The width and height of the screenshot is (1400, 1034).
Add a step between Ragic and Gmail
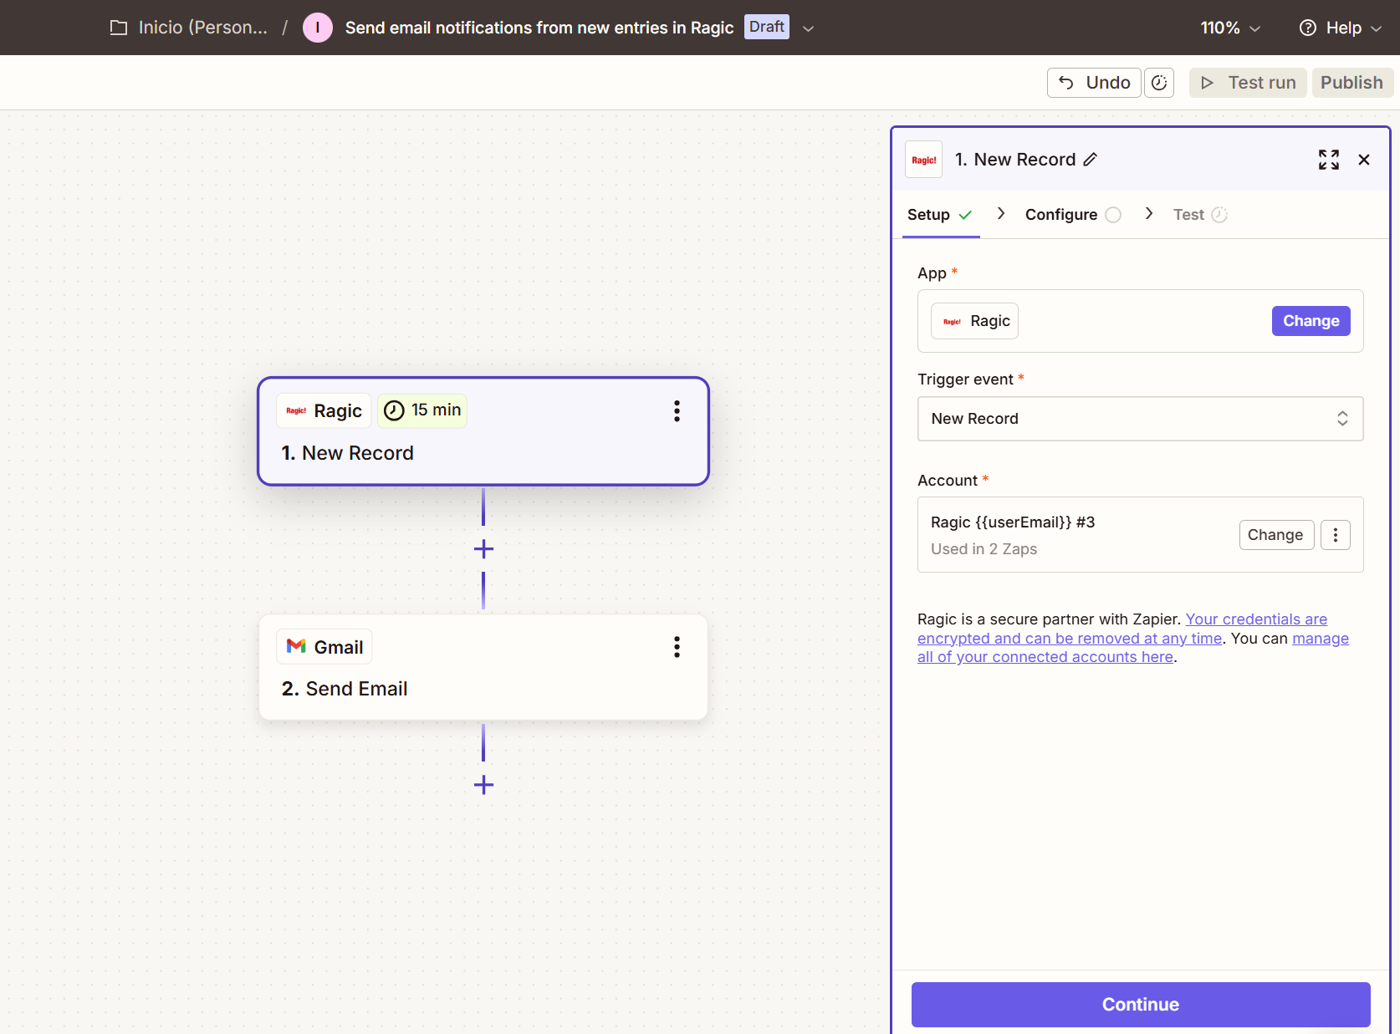point(483,549)
